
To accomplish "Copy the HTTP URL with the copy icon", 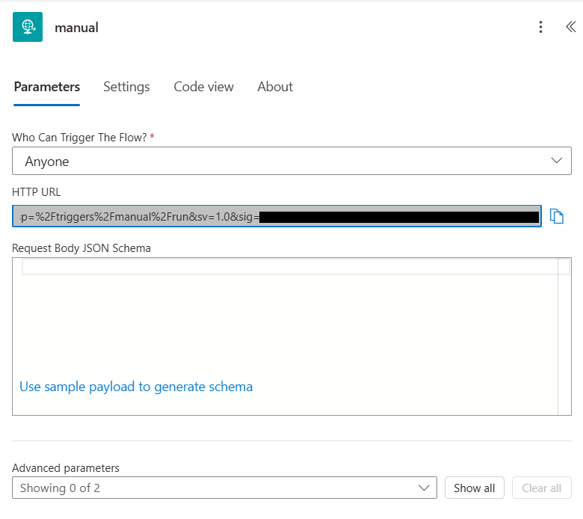I will coord(556,216).
